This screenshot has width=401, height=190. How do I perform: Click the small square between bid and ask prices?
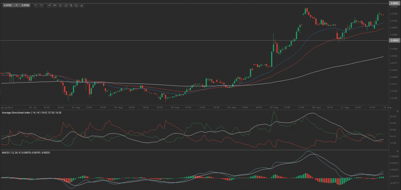(x=16, y=5)
